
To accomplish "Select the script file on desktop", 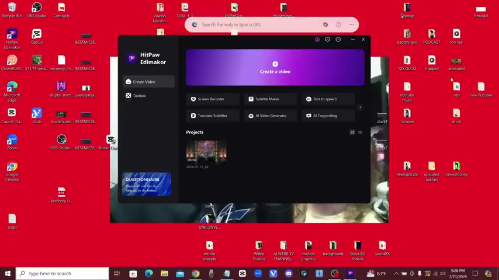I will pyautogui.click(x=12, y=221).
